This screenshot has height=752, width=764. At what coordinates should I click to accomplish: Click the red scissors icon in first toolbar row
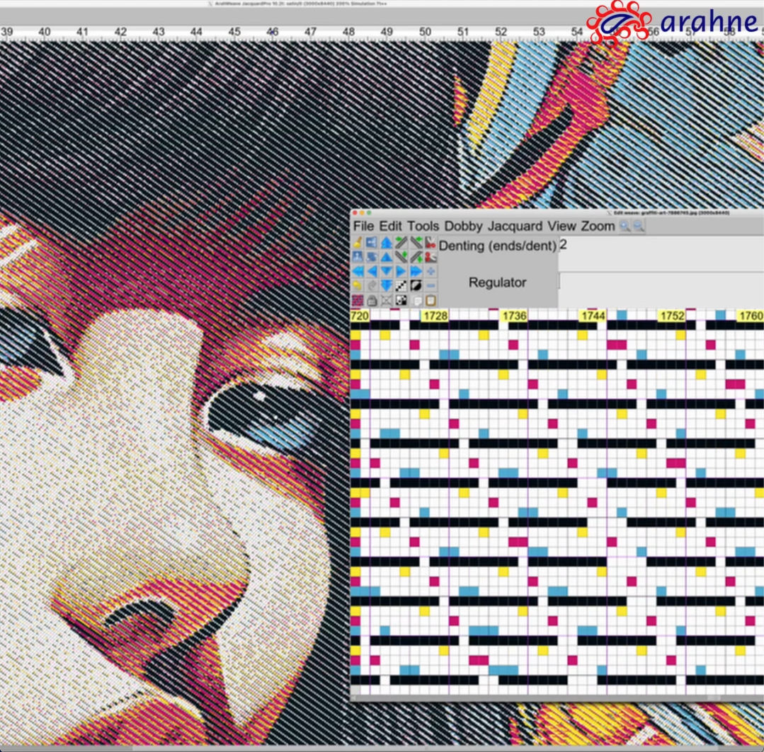click(431, 243)
